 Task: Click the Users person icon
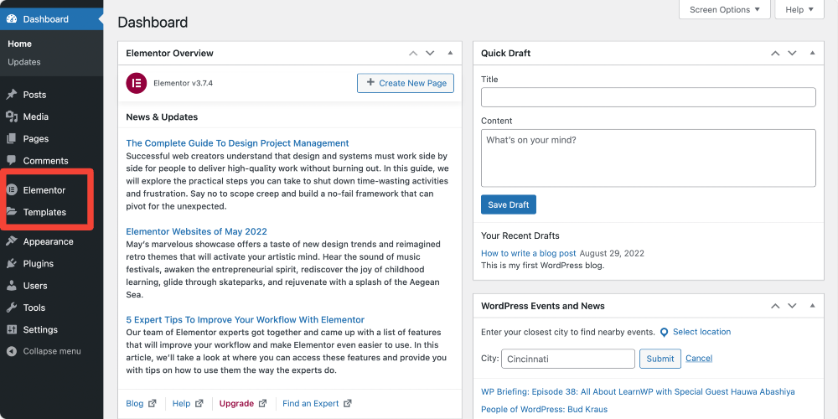coord(11,286)
